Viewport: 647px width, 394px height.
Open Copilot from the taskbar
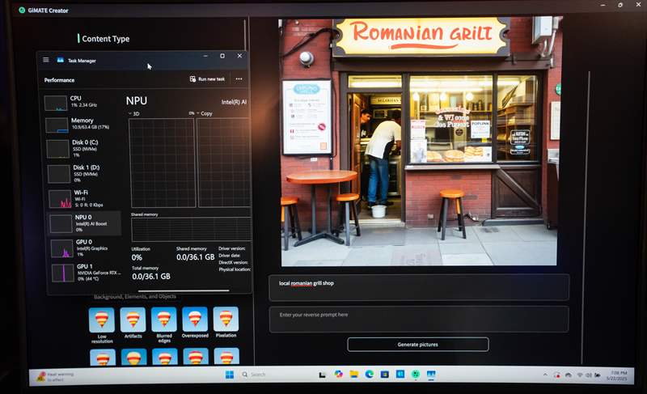[338, 375]
